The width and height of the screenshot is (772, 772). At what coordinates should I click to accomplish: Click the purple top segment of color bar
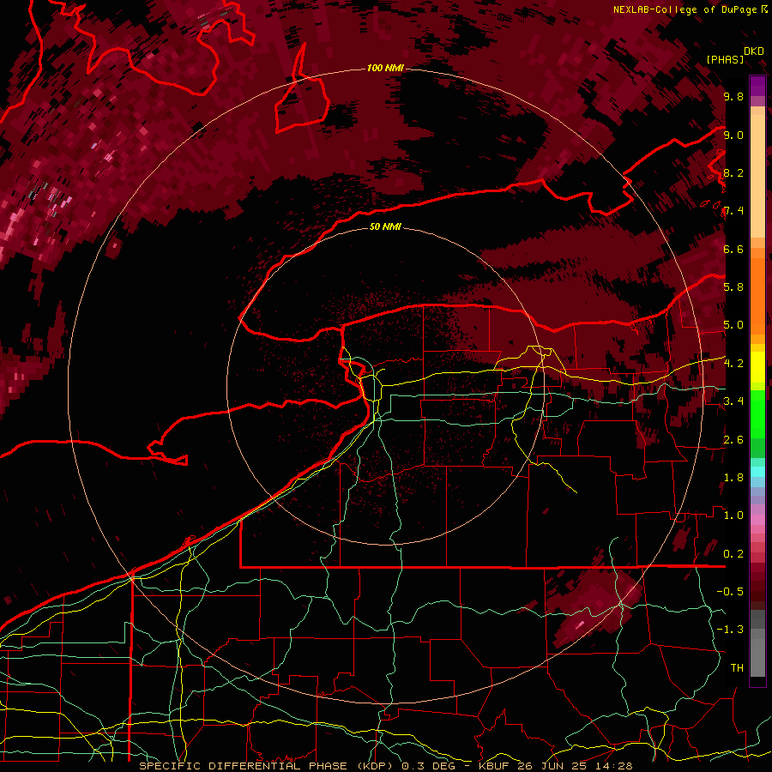point(757,86)
